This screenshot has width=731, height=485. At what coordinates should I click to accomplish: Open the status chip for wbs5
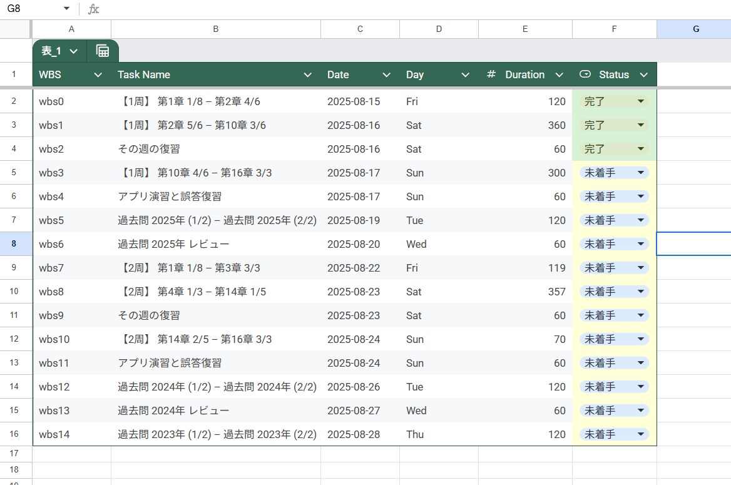[x=614, y=220]
